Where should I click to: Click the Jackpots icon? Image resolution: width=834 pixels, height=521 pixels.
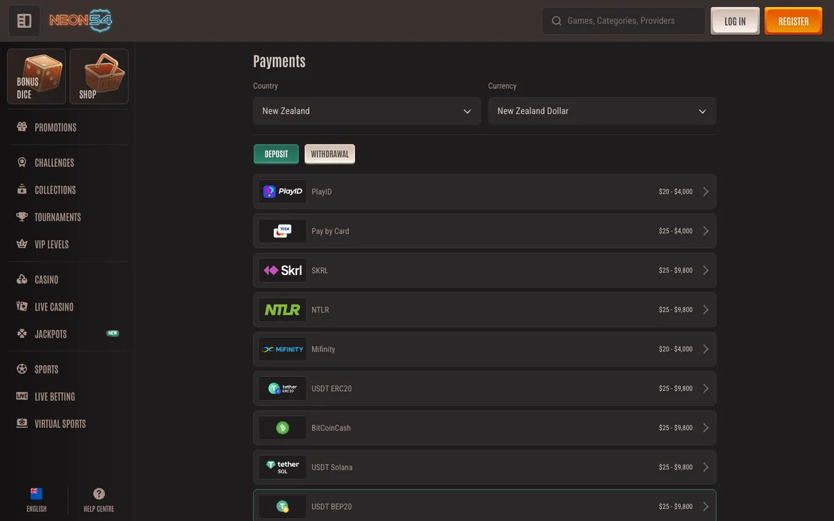click(22, 333)
